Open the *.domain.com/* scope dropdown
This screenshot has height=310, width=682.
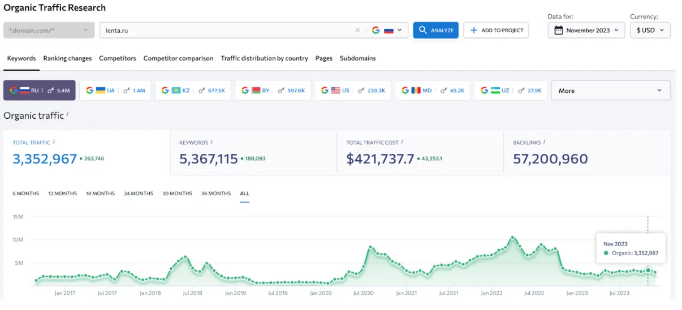click(x=49, y=31)
